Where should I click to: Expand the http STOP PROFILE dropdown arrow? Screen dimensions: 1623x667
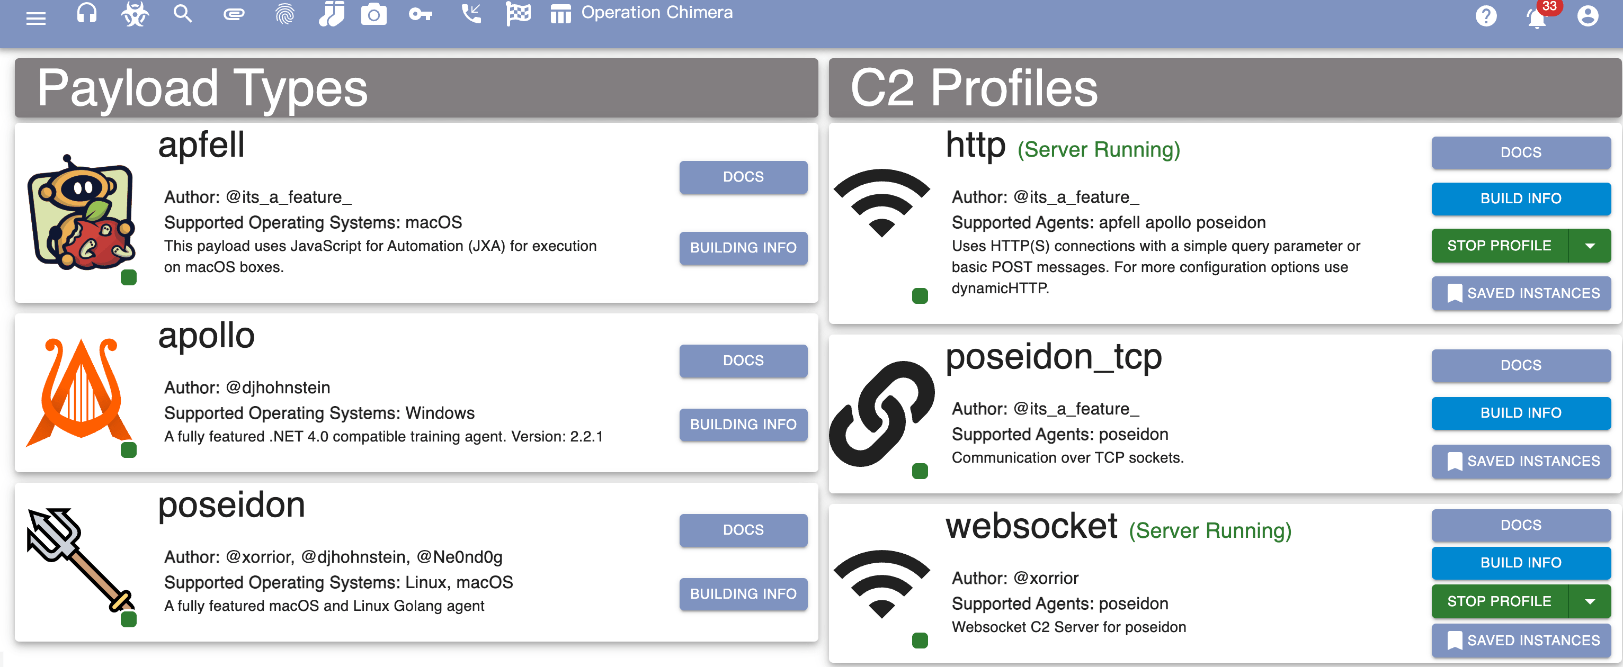(x=1590, y=246)
